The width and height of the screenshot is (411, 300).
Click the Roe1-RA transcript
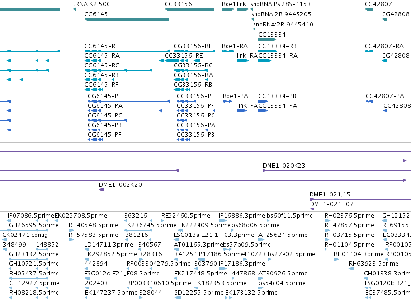(x=228, y=51)
